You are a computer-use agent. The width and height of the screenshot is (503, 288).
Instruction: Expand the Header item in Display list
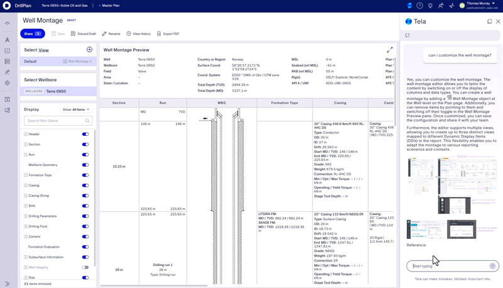point(26,134)
